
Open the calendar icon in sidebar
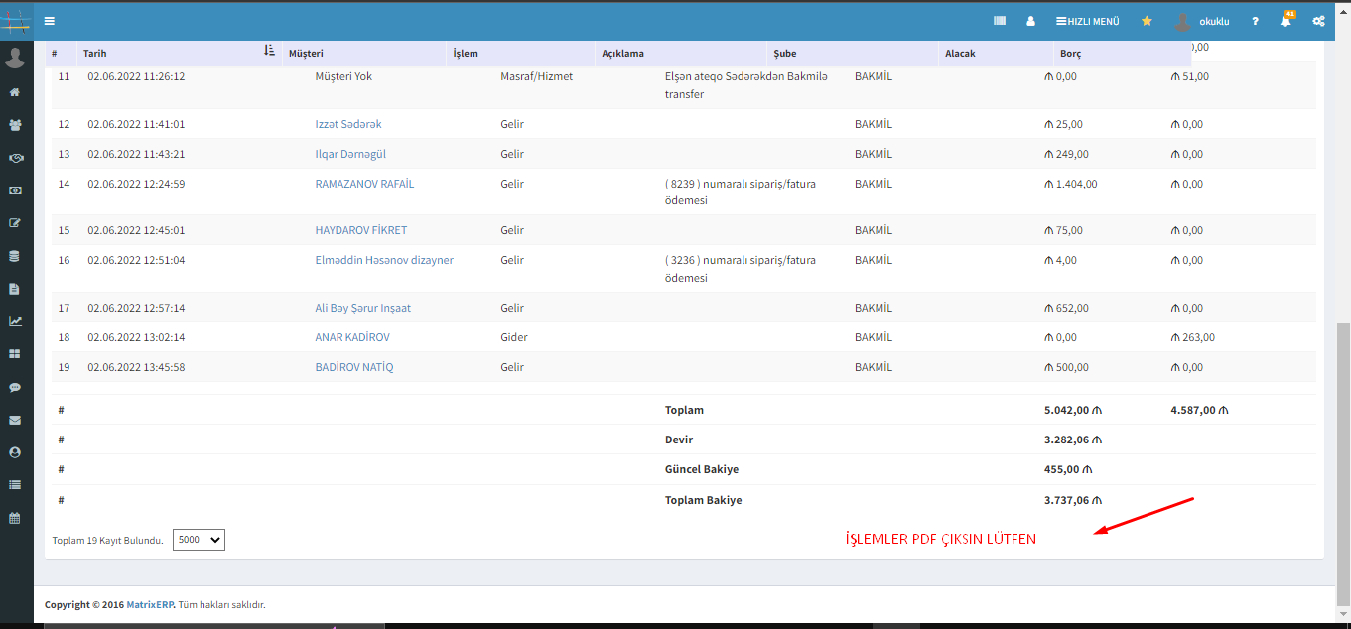pyautogui.click(x=15, y=518)
